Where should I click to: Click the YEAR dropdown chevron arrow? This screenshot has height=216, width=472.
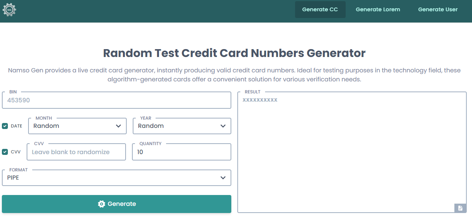[x=223, y=126]
